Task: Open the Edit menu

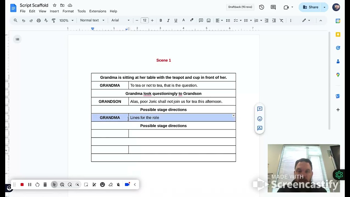Action: pos(32,11)
